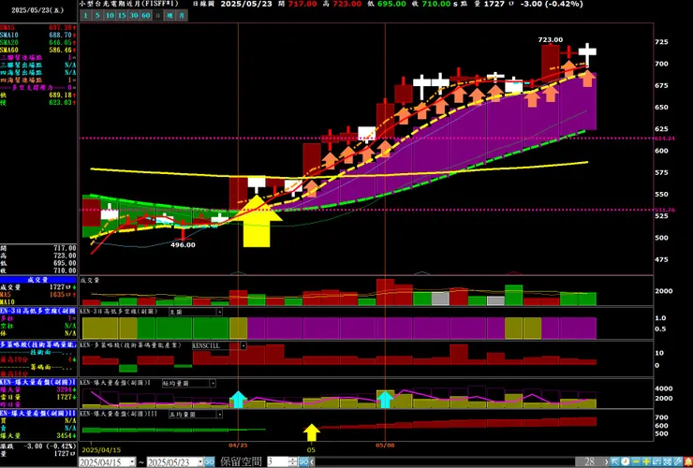This screenshot has height=468, width=693.
Task: Click the 小型台光電期近月(FISFF*1) title
Action: click(129, 4)
